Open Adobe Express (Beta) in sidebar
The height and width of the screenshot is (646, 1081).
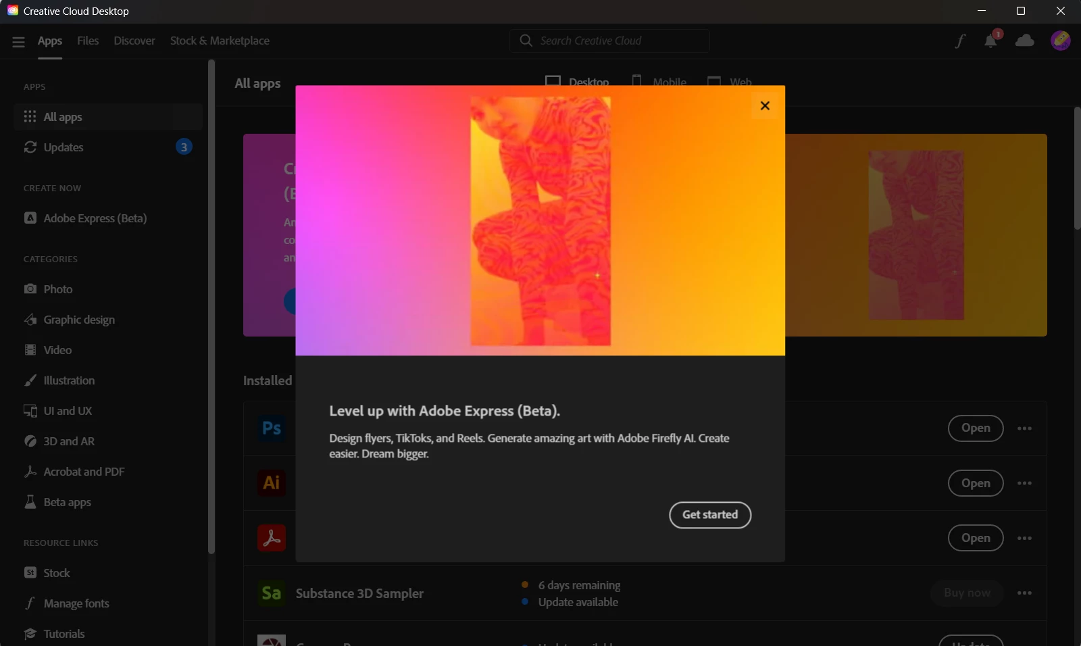[108, 218]
